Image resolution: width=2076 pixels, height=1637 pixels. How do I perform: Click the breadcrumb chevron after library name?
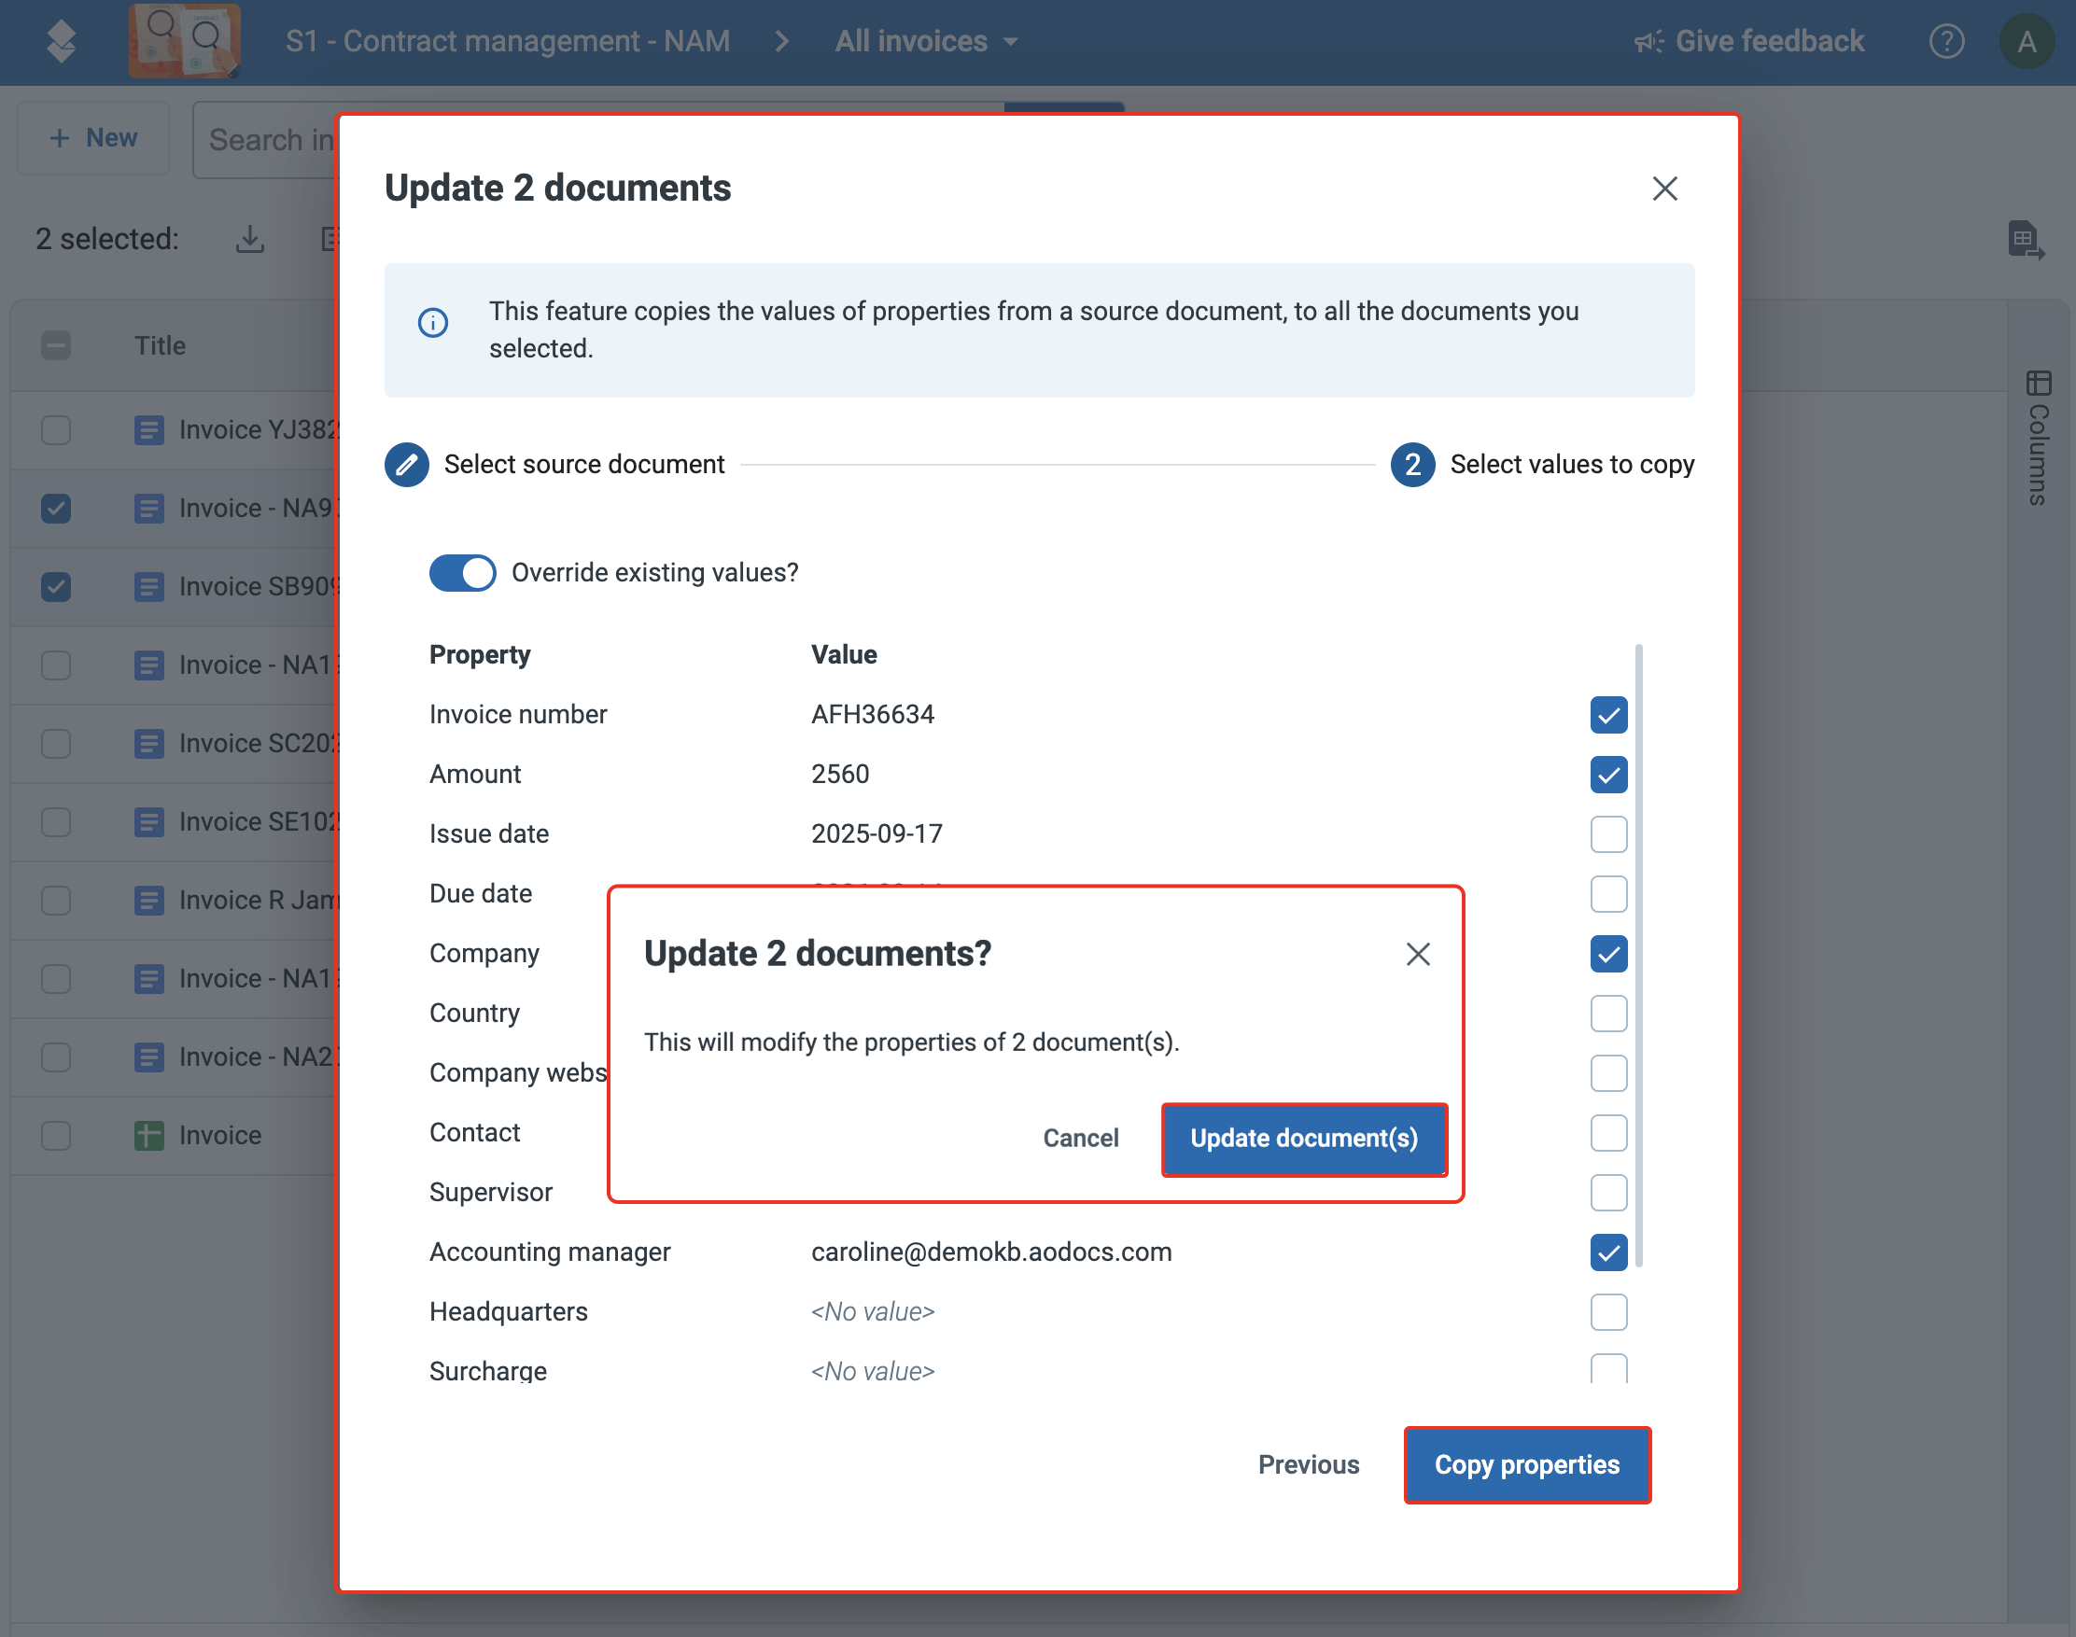[x=782, y=41]
